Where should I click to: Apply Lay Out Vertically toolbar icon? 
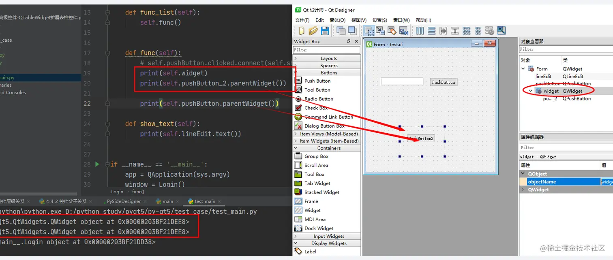[432, 31]
